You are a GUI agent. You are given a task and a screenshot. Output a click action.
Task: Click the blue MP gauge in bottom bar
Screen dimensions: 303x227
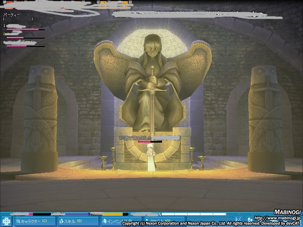(70, 214)
